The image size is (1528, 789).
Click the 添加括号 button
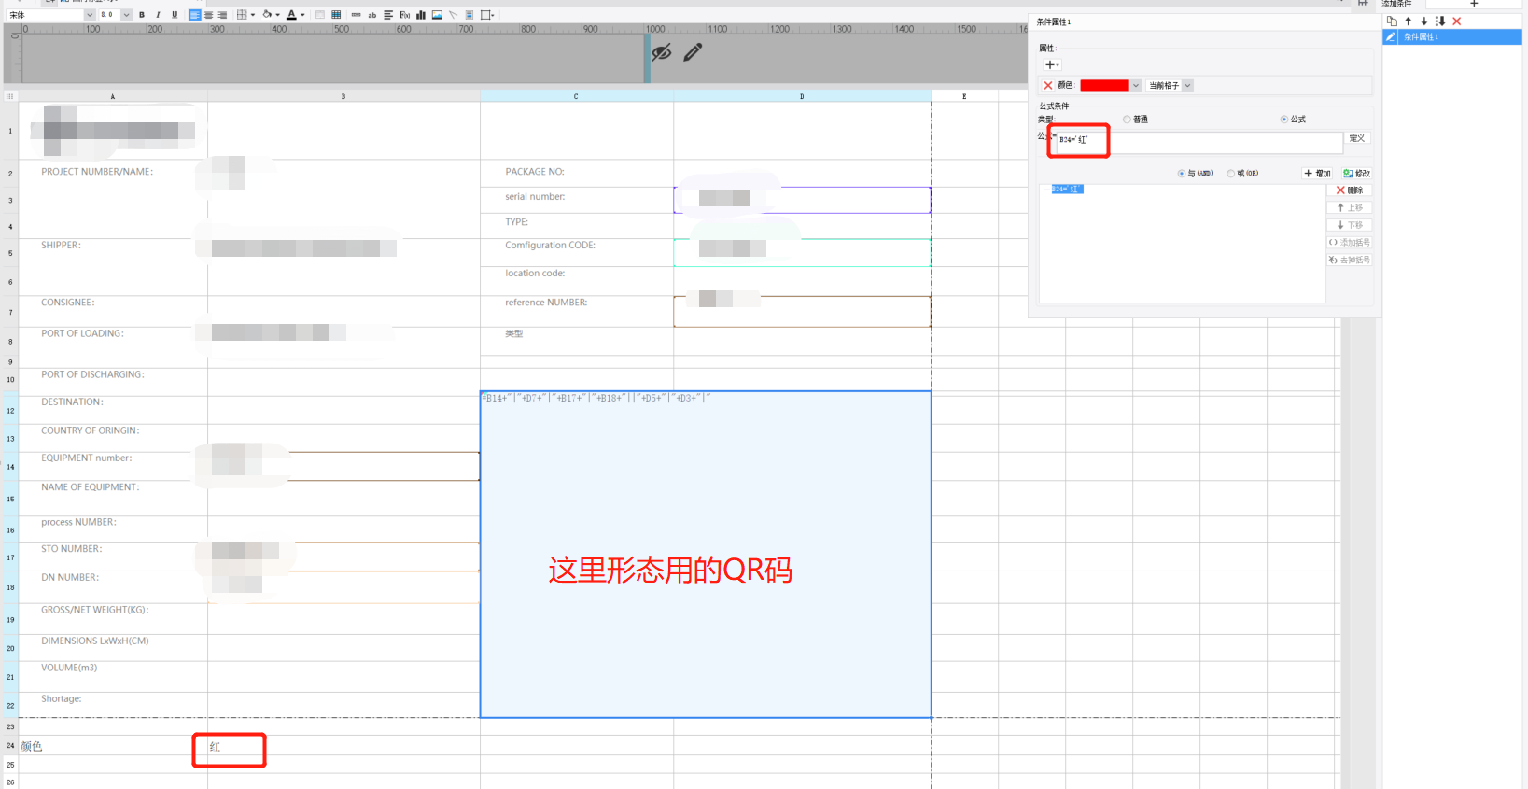[x=1350, y=243]
